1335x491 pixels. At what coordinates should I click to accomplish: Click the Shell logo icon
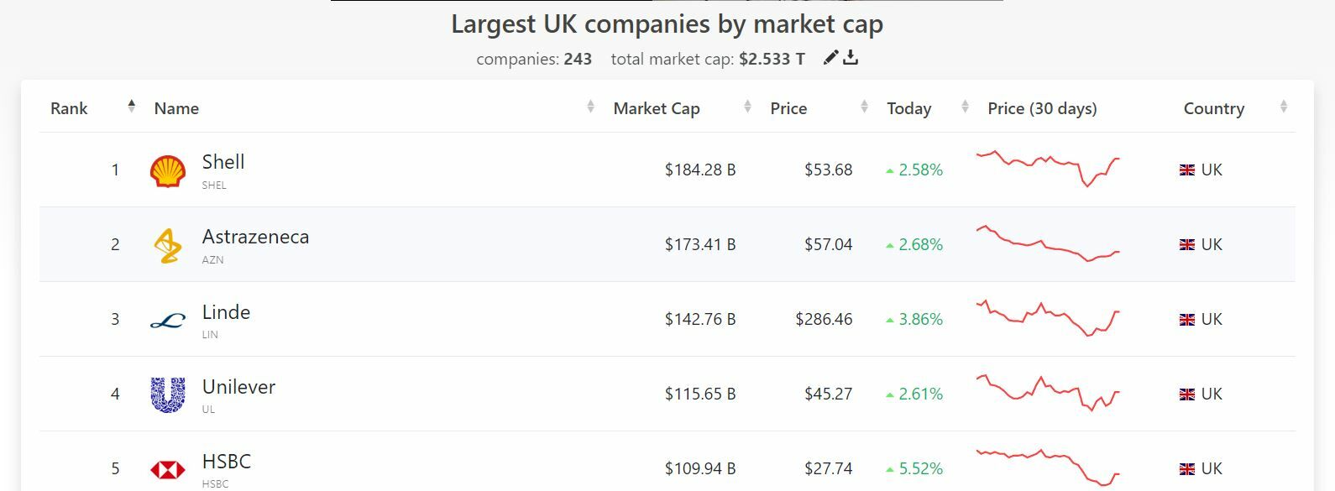(168, 170)
